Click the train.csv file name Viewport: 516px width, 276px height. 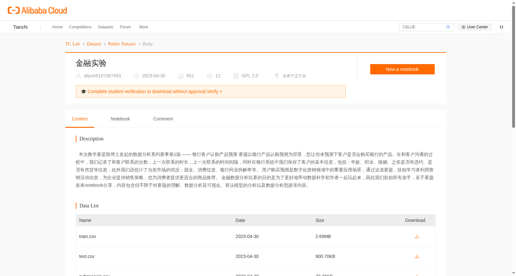click(87, 236)
